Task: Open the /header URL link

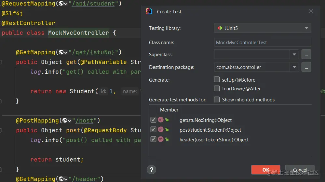Action: click(84, 179)
